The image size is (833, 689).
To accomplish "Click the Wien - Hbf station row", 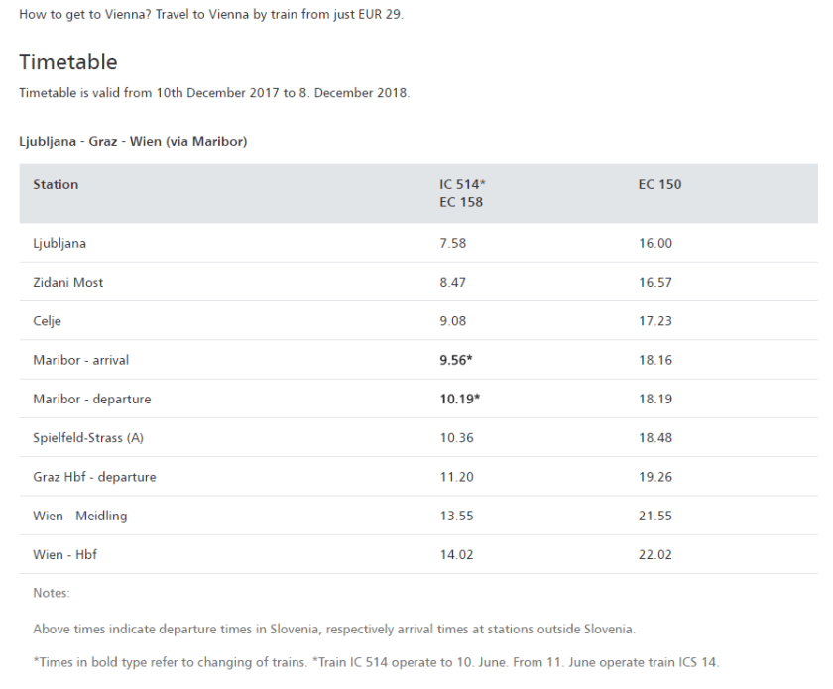I will [x=65, y=555].
